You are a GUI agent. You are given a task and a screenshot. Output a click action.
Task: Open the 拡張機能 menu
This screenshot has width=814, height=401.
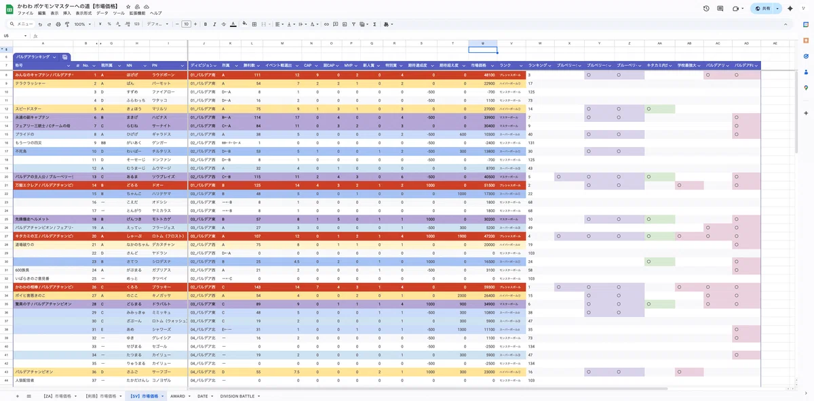pyautogui.click(x=138, y=14)
